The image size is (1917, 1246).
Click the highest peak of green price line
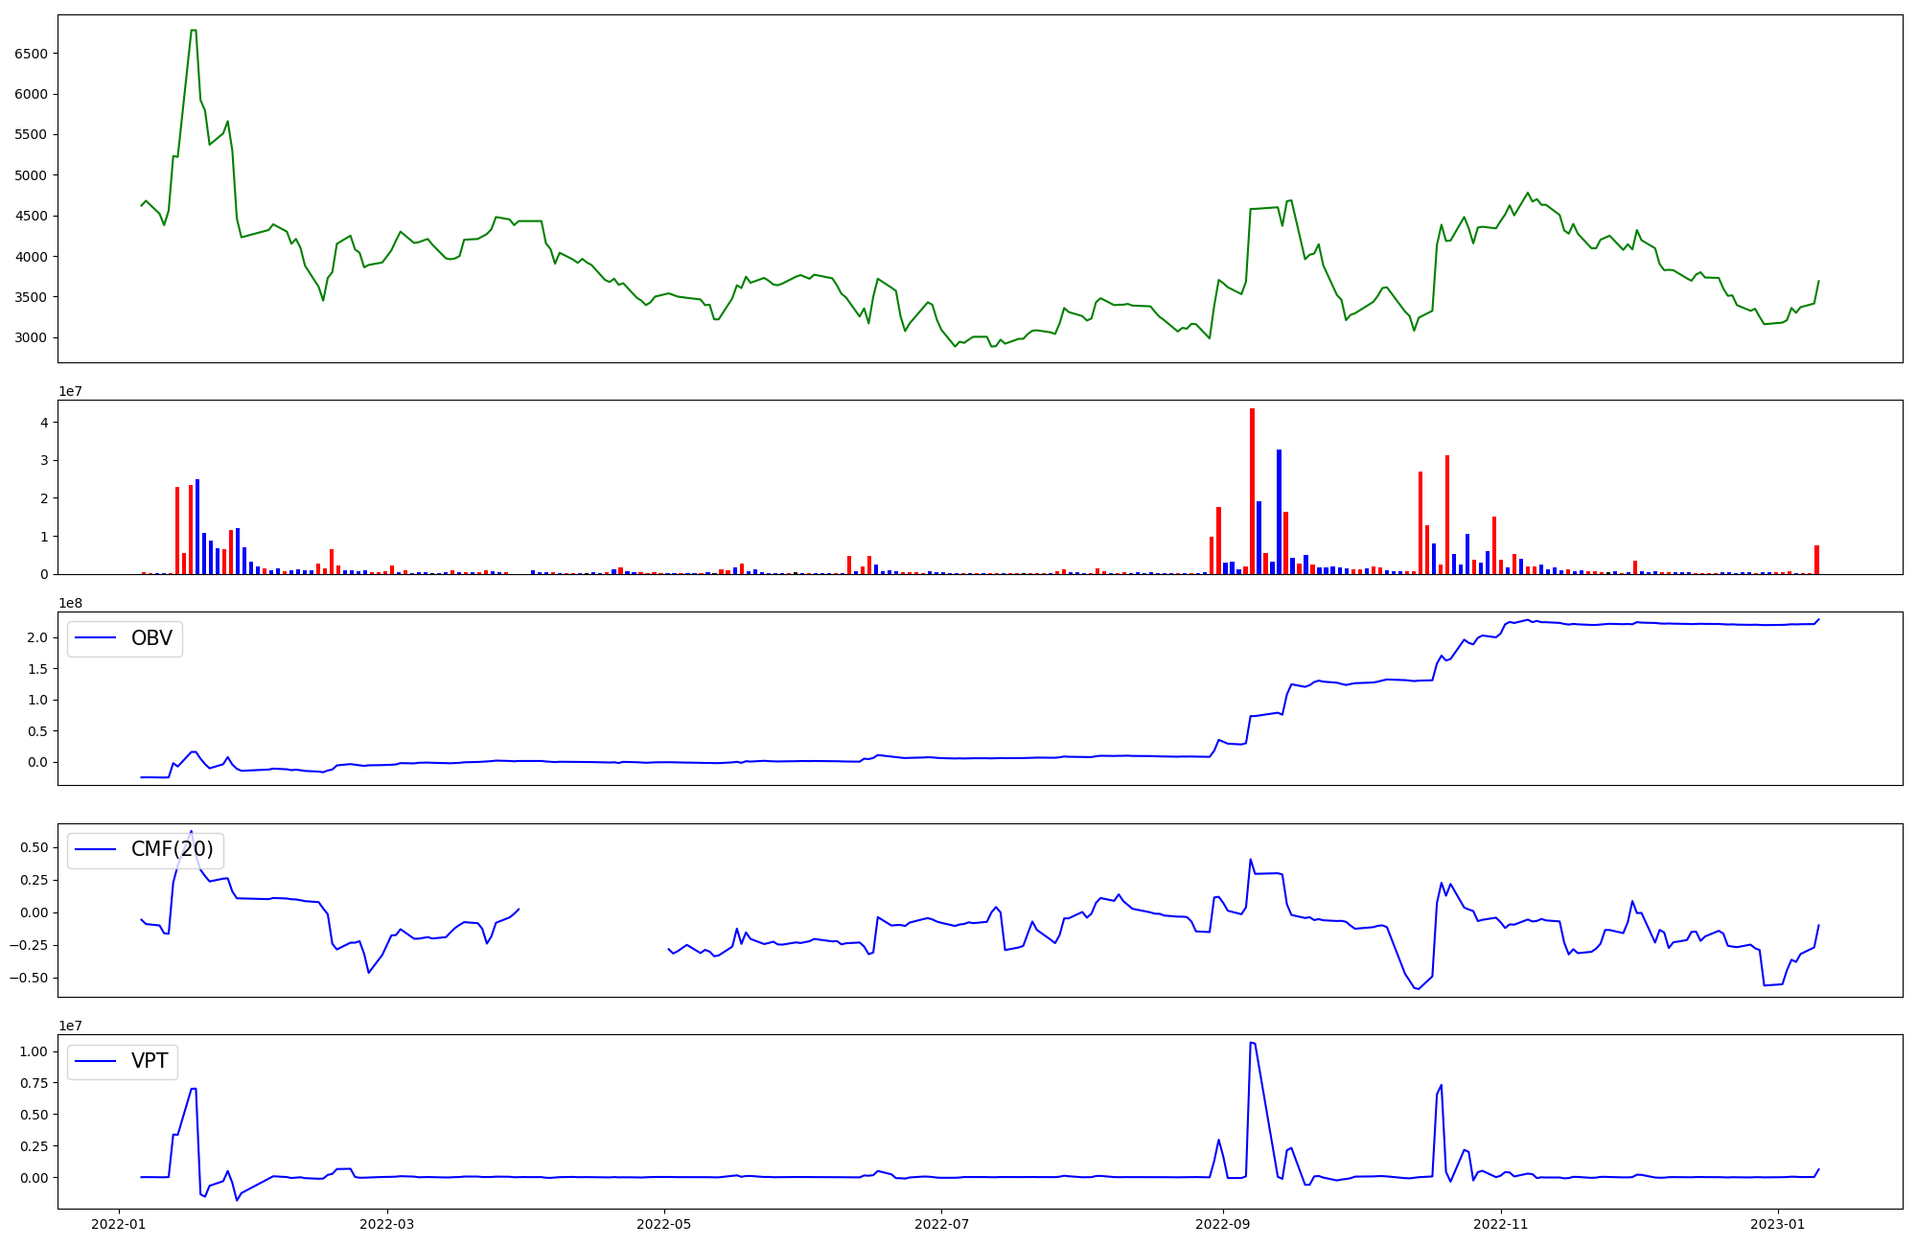click(194, 31)
